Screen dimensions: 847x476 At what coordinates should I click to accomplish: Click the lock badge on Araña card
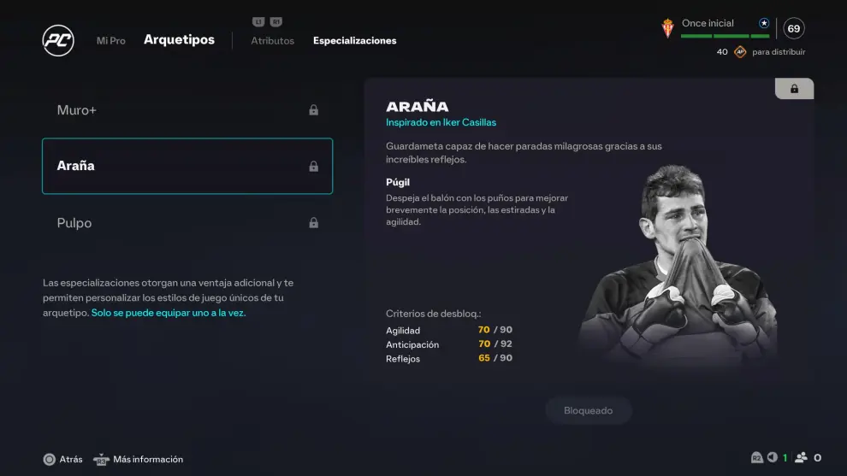tap(794, 89)
